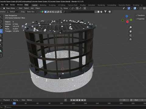This screenshot has width=146, height=109.
Task: Play the animation forward
Action: [79, 100]
